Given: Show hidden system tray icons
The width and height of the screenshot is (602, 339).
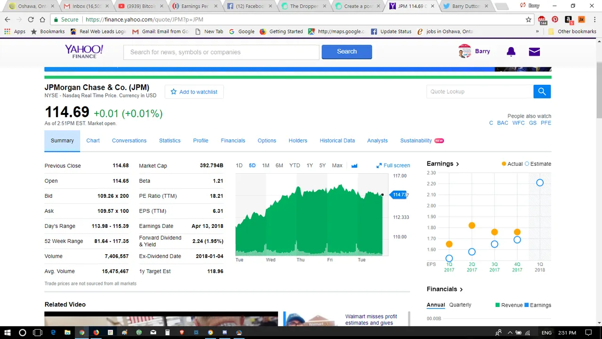Looking at the screenshot, I should 510,332.
